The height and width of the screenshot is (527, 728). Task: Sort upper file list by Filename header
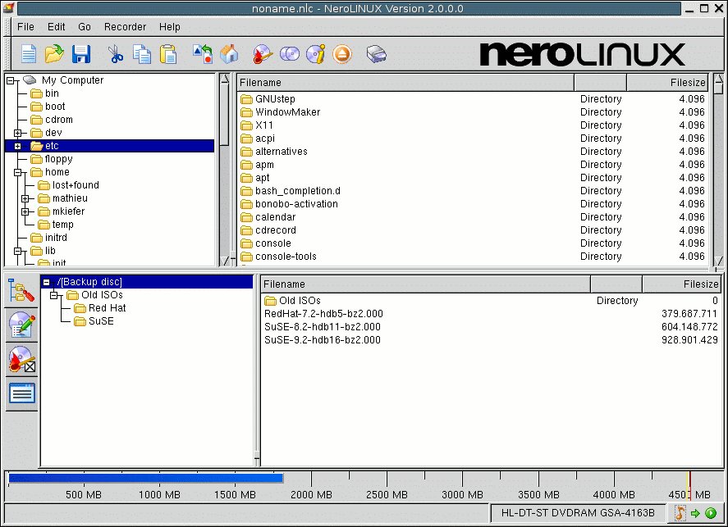(x=405, y=83)
